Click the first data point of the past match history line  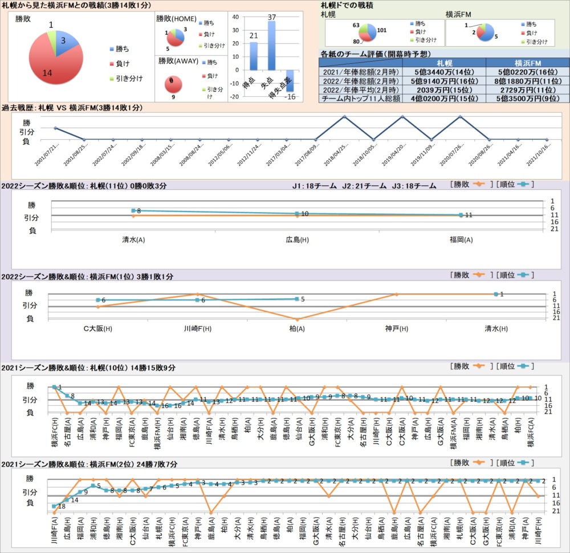[55, 128]
